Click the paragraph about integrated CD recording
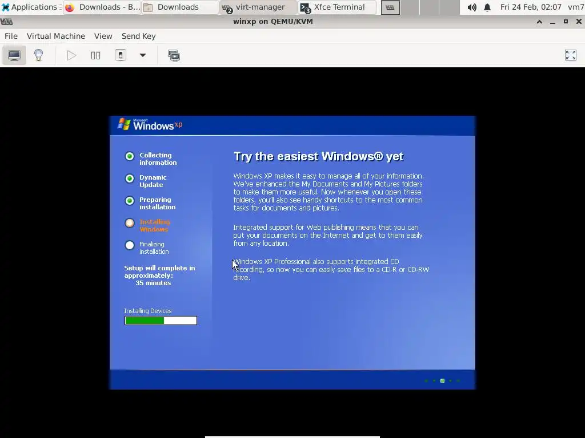The width and height of the screenshot is (585, 438). (331, 270)
